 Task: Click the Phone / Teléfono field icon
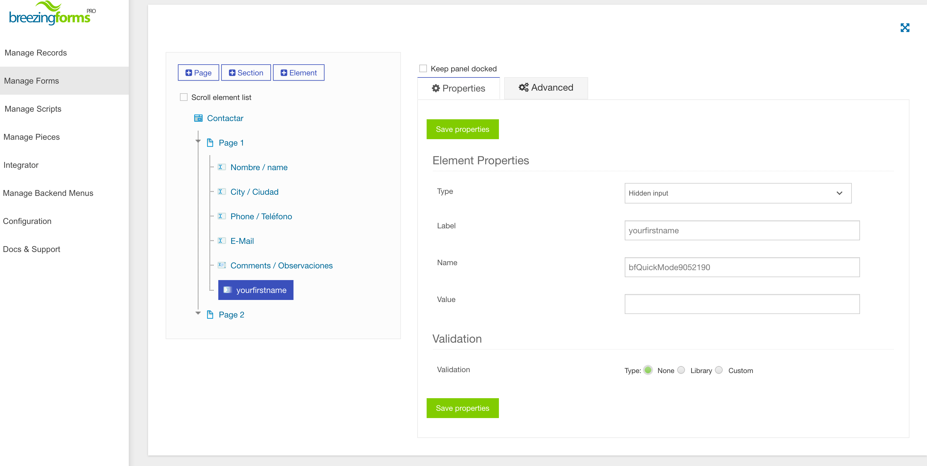pos(222,216)
